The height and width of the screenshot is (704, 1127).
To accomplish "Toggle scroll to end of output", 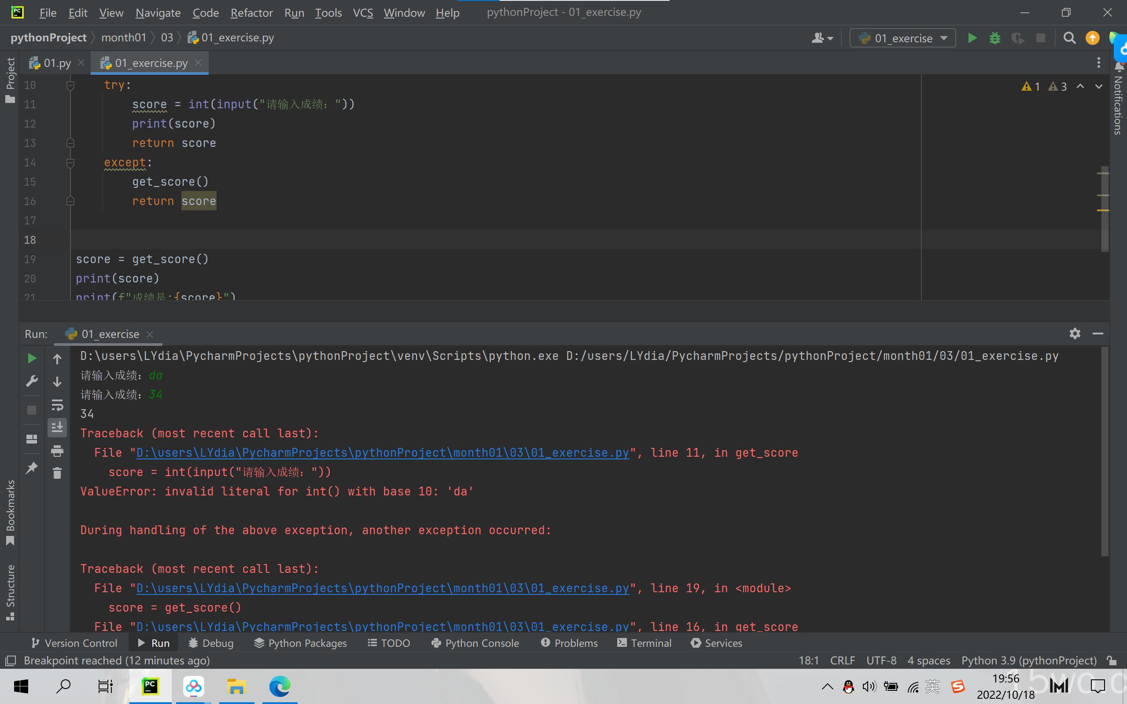I will pyautogui.click(x=57, y=427).
